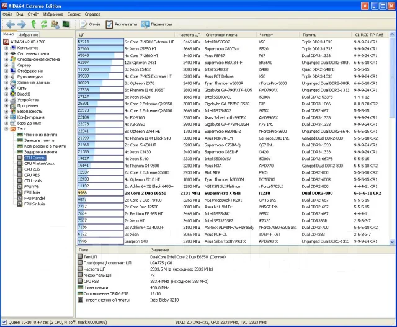Open the Вид menu
The width and height of the screenshot is (397, 327).
tap(20, 14)
